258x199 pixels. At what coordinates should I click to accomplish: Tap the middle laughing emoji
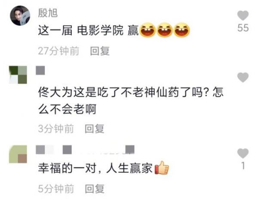(165, 30)
